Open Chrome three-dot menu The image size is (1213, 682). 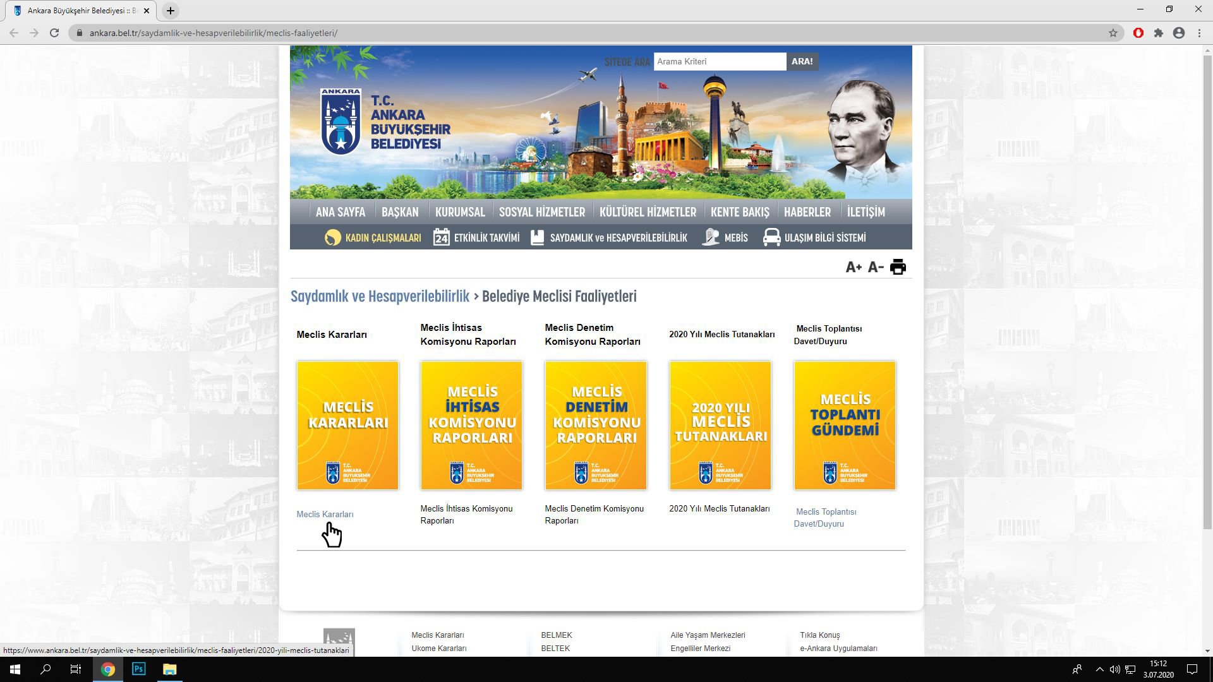1199,33
